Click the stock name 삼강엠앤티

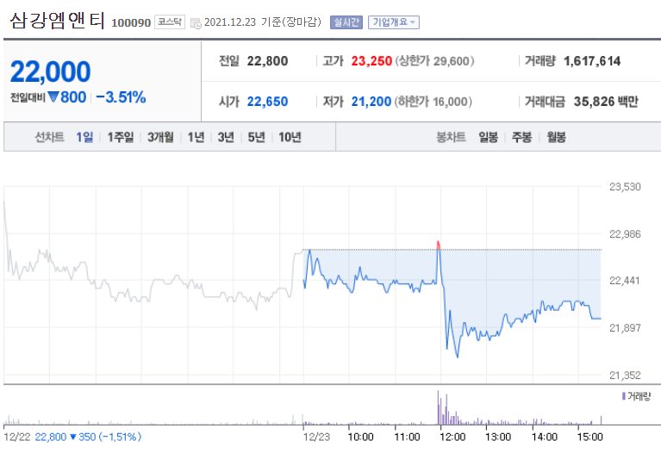(x=57, y=20)
